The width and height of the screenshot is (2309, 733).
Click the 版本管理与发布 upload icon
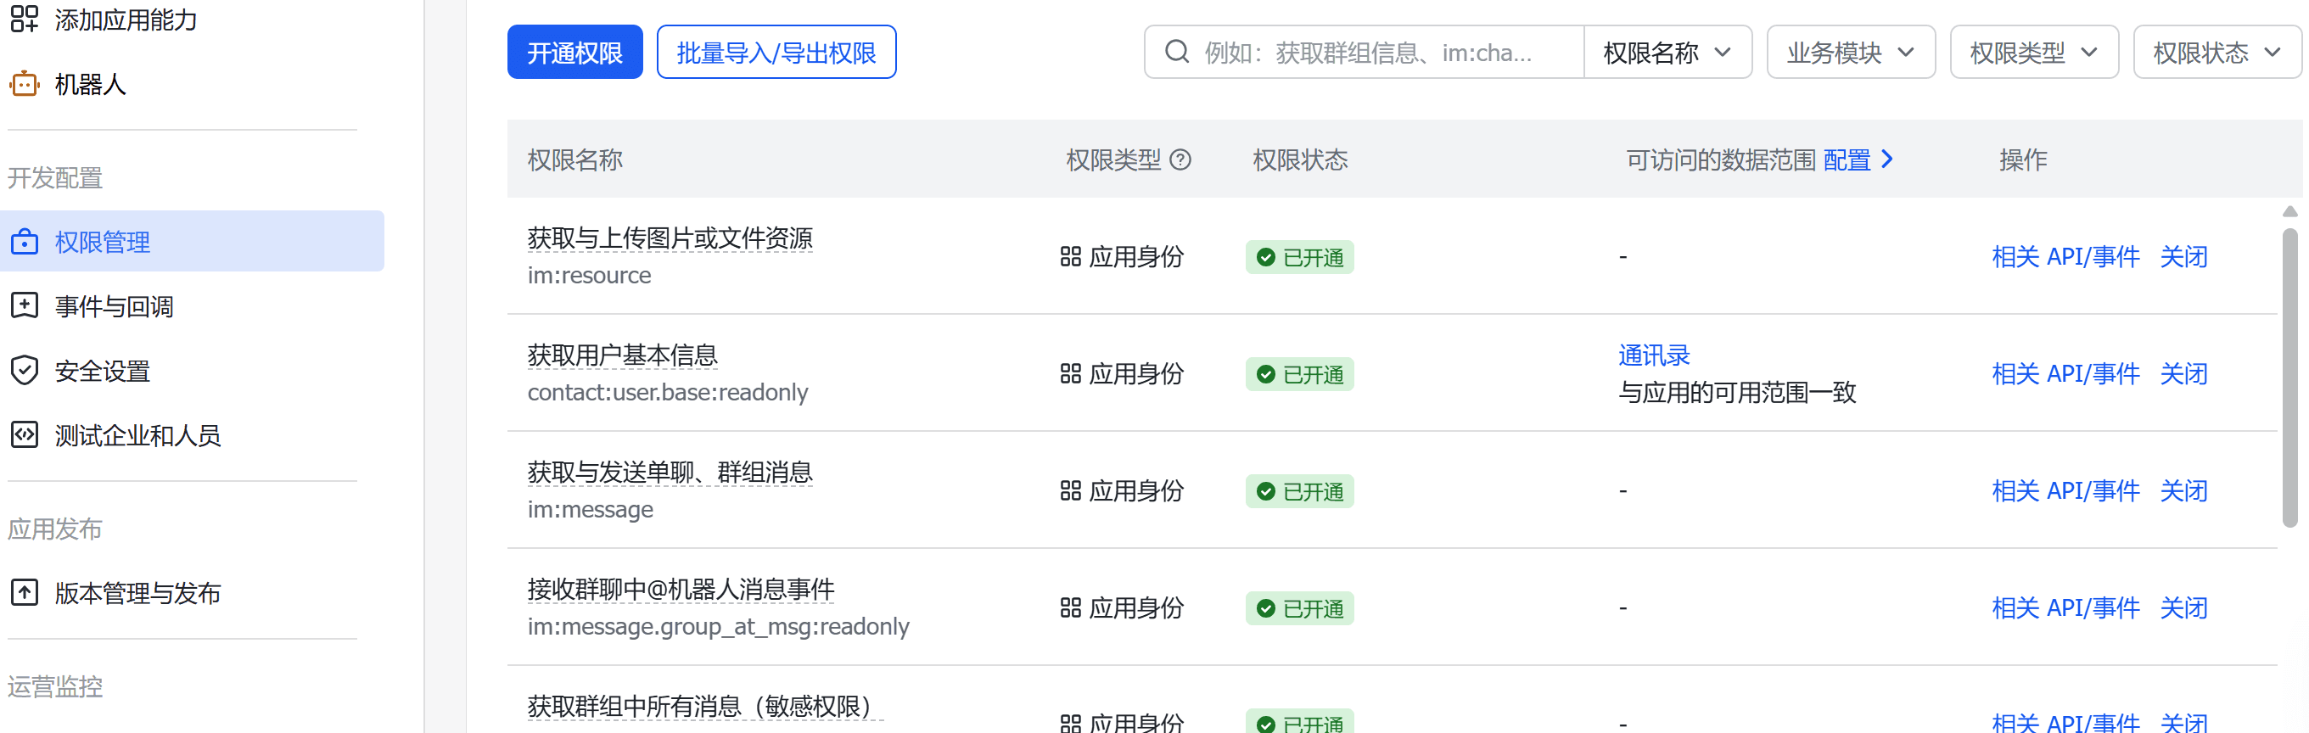[x=25, y=592]
